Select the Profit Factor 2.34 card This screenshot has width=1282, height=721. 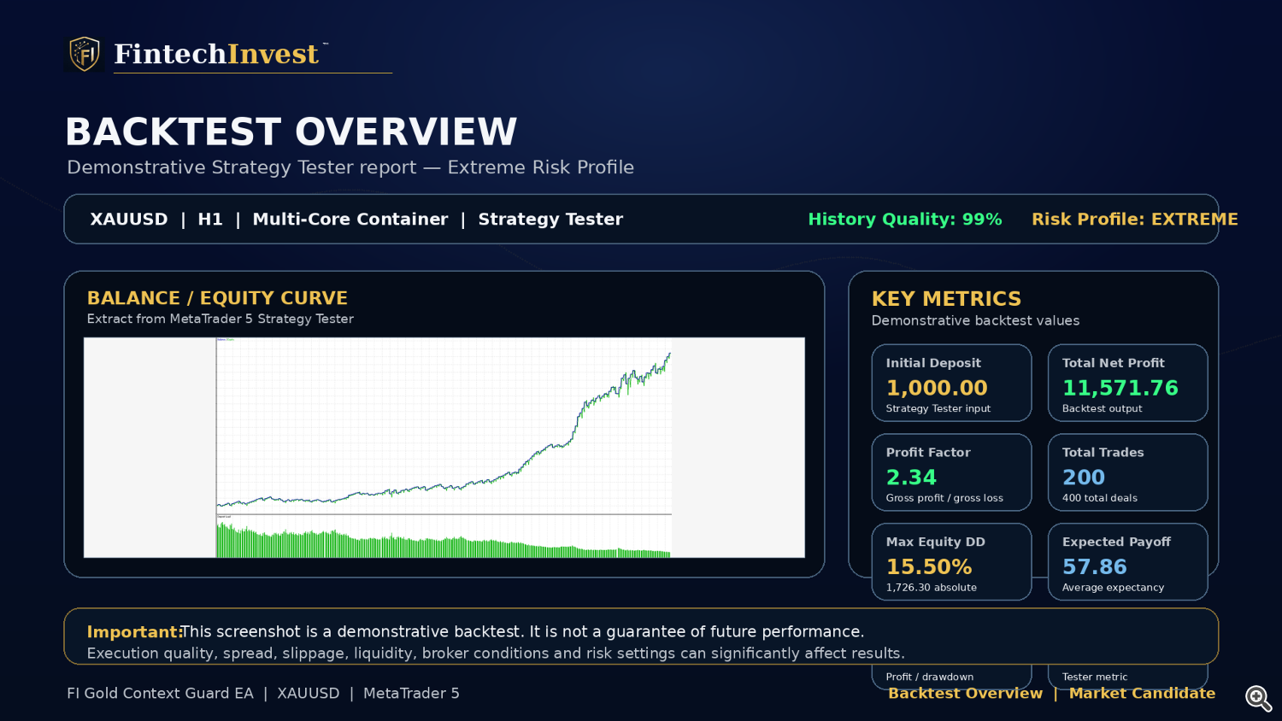tap(951, 472)
